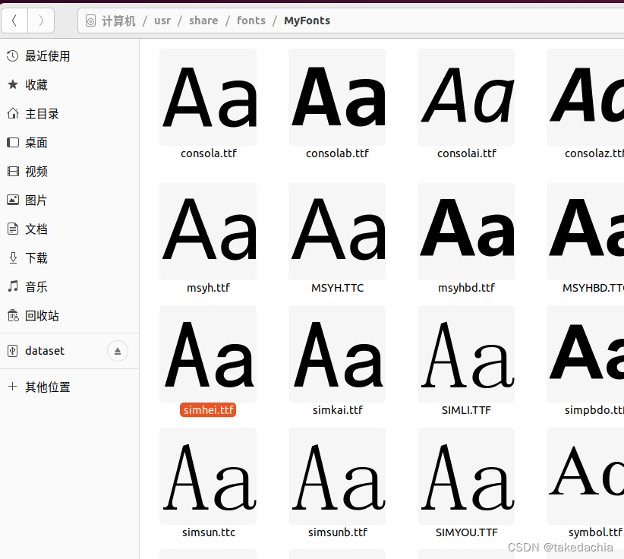Navigate to the usr path segment
Viewport: 624px width, 559px height.
click(162, 21)
